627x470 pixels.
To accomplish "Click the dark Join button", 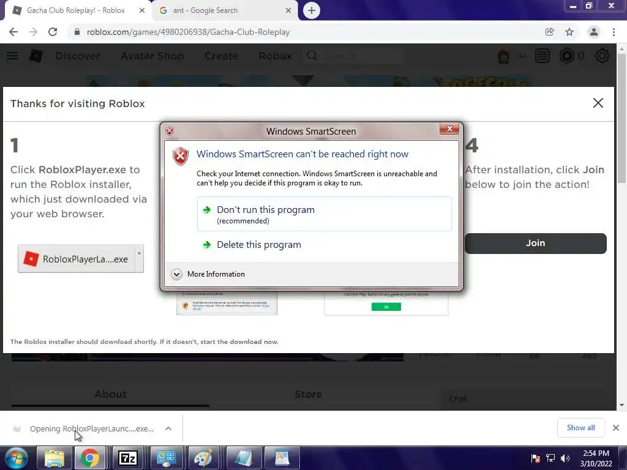I will 535,243.
